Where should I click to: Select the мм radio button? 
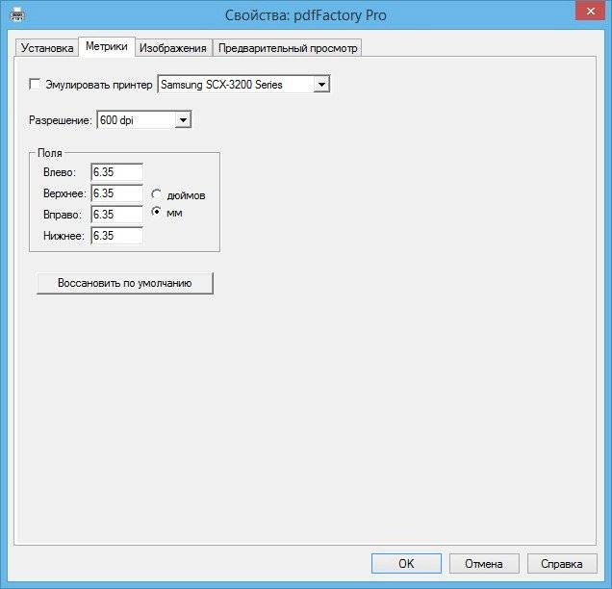[156, 212]
